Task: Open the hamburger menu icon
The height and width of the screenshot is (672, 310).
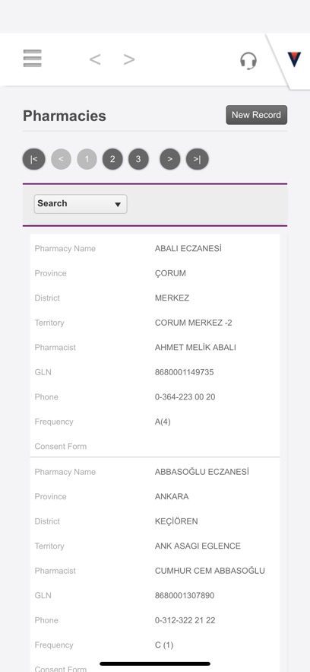Action: [33, 59]
